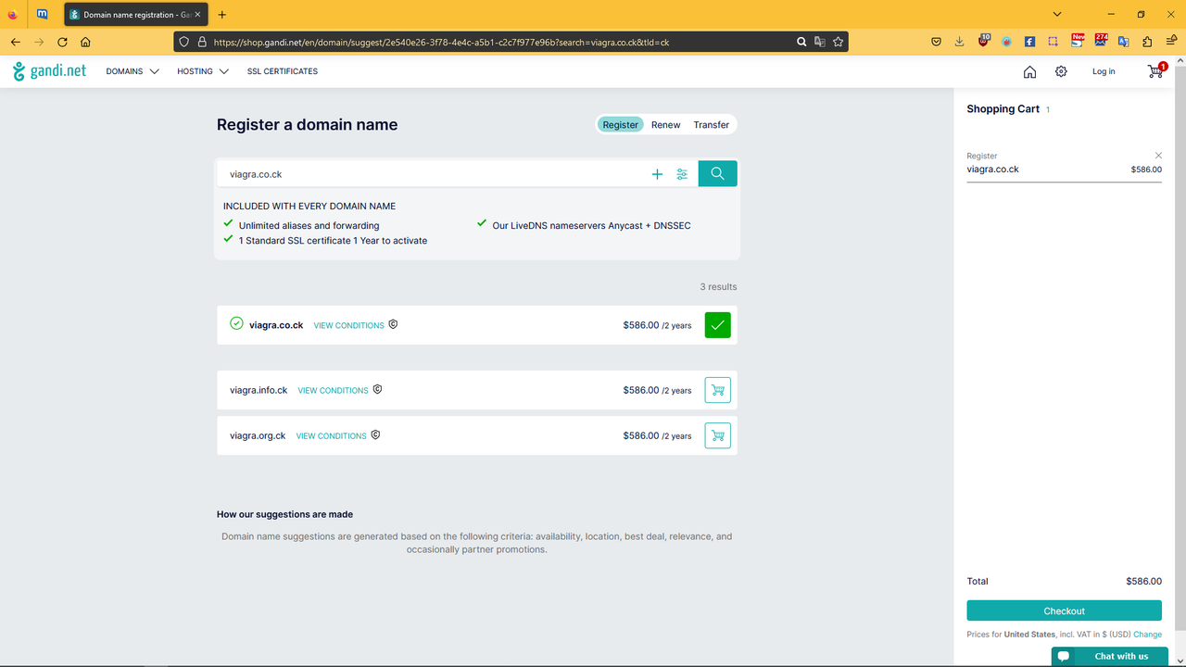Switch to the pinned Mastodon tab

pos(43,15)
